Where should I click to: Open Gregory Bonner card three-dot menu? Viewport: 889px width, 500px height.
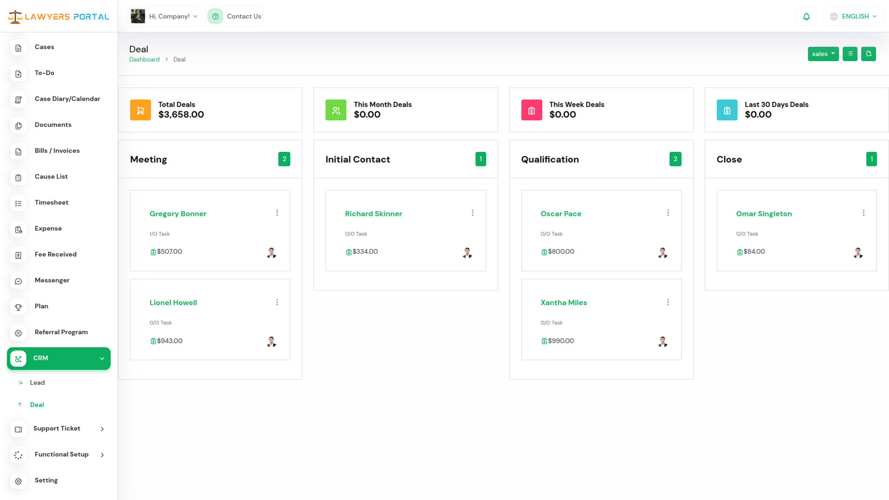[x=277, y=213]
